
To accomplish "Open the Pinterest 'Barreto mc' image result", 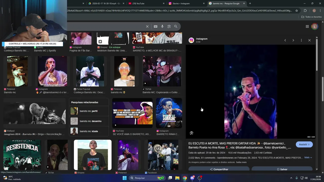I will point(17,71).
